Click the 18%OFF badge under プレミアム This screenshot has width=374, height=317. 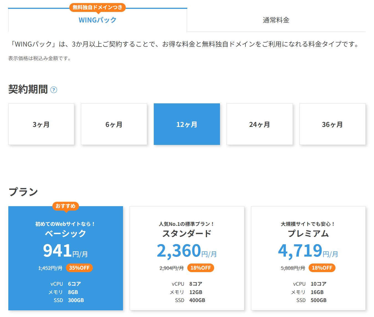(322, 268)
